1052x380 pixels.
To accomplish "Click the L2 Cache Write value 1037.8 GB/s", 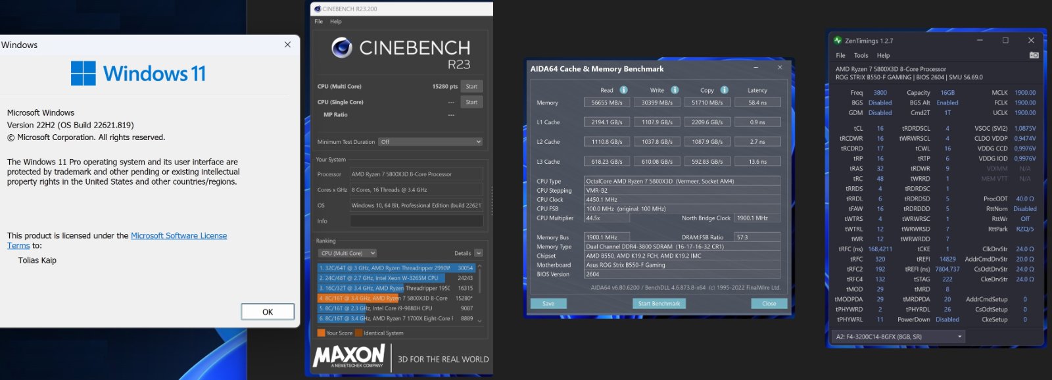I will (x=657, y=142).
